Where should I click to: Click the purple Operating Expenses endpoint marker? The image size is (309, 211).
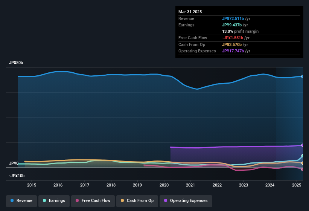tap(303, 145)
